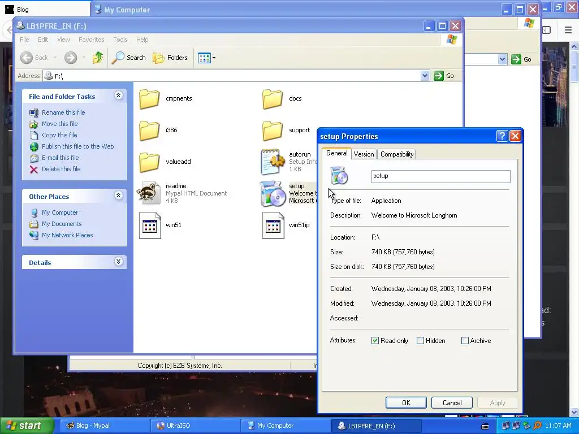Click the Forward arrow toolbar button
This screenshot has width=579, height=434.
click(x=71, y=58)
